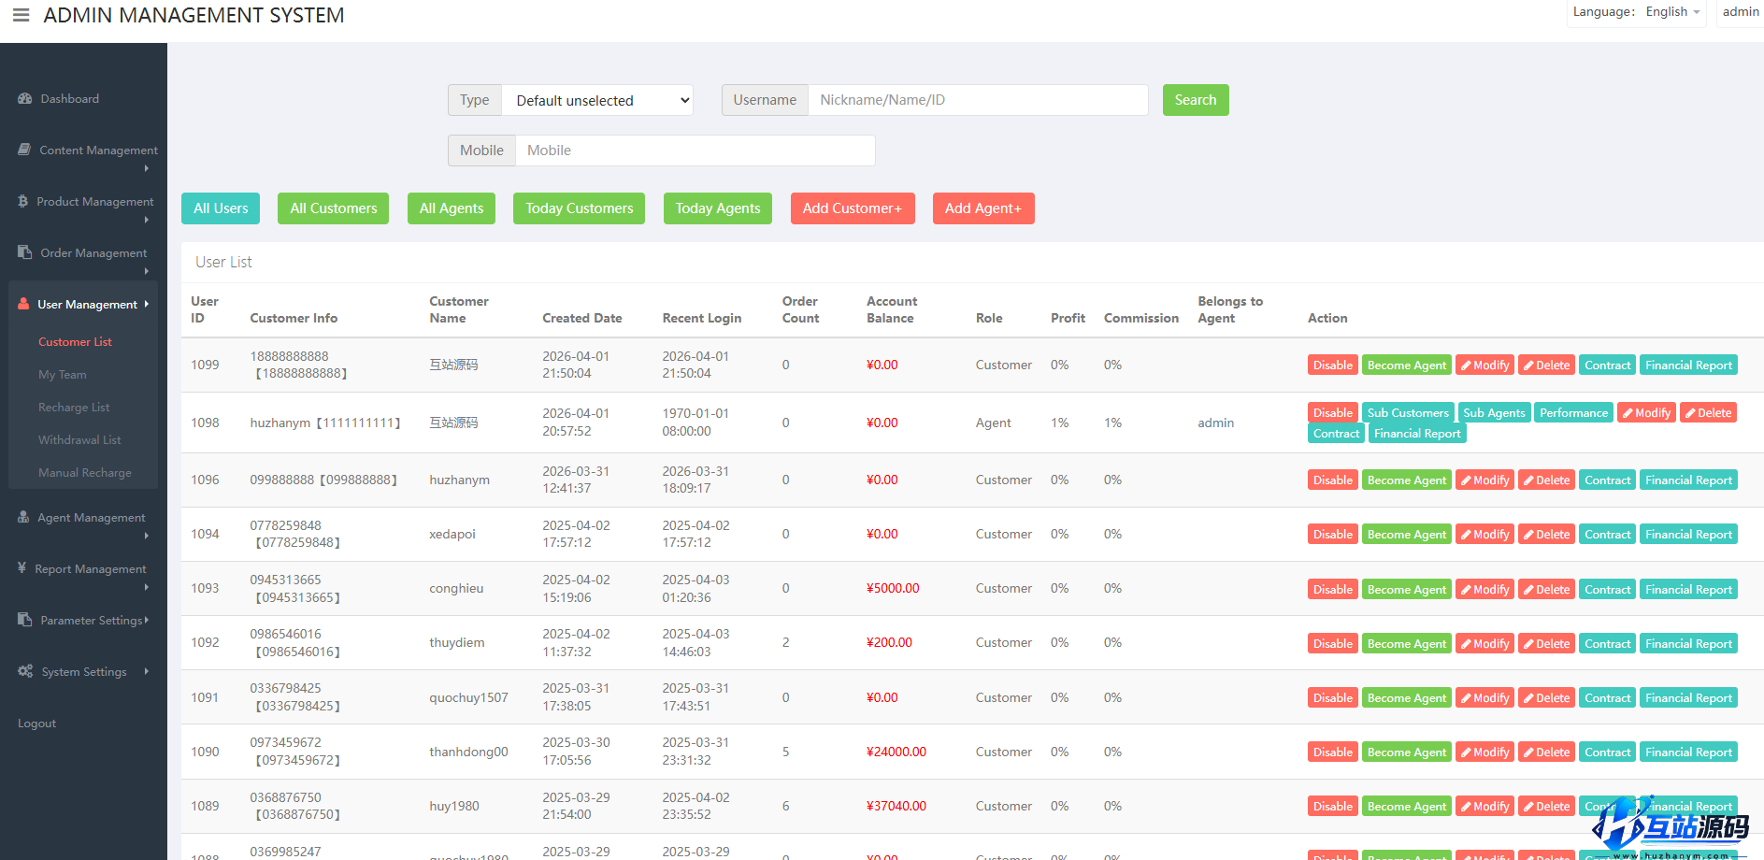Open the Type dropdown selector
Image resolution: width=1764 pixels, height=860 pixels.
pos(597,100)
